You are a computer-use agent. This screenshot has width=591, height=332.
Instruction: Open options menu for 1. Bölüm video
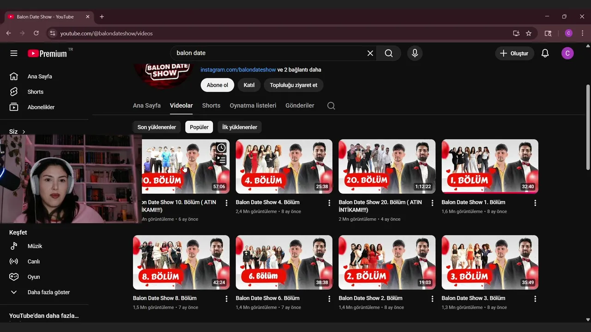click(535, 203)
